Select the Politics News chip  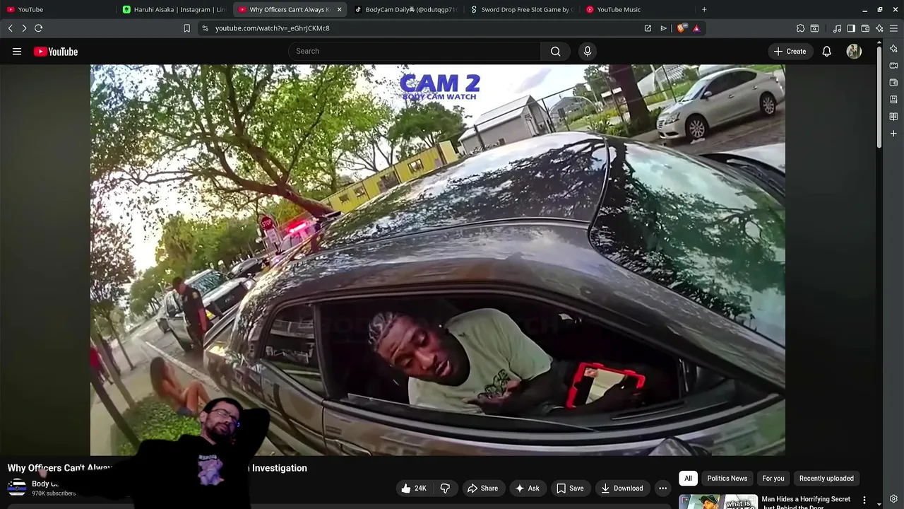point(727,478)
